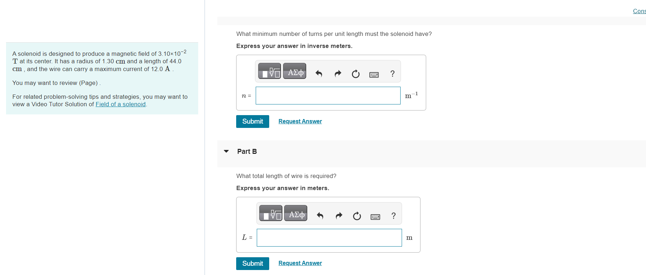The height and width of the screenshot is (275, 646).
Task: Redo entry in the n answer toolbar
Action: coord(338,74)
